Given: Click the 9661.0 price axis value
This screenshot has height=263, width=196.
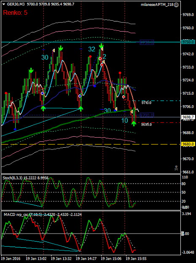Looking at the screenshot, I should pyautogui.click(x=188, y=172).
